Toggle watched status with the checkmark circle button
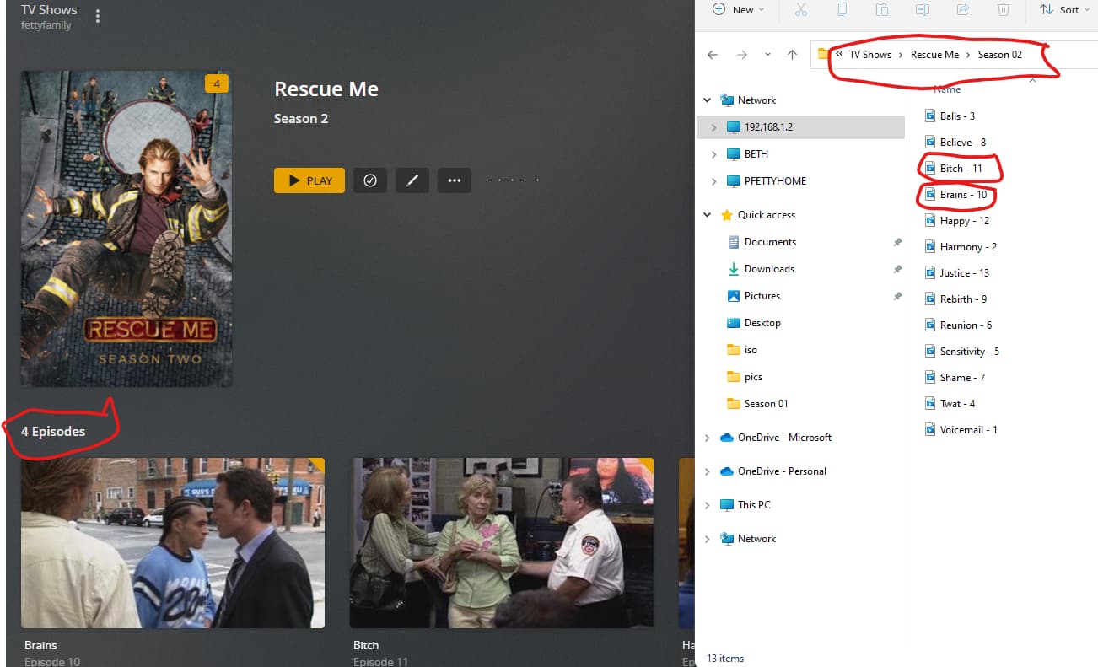Screen dimensions: 1098x667 370,180
